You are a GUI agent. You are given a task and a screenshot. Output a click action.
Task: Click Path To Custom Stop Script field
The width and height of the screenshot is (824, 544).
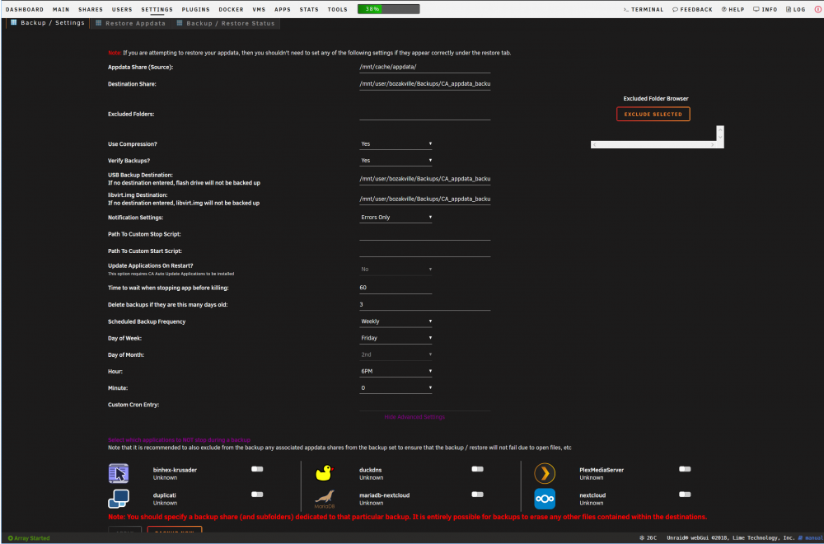click(424, 234)
